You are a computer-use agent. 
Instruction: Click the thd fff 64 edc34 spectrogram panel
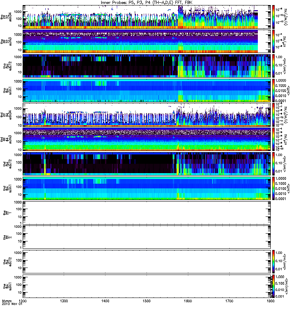pos(146,115)
